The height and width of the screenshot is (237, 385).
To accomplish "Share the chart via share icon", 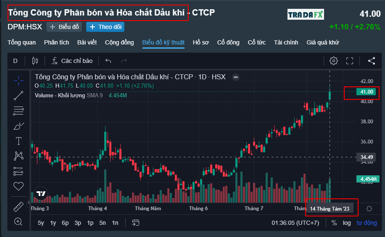I will pos(372,61).
